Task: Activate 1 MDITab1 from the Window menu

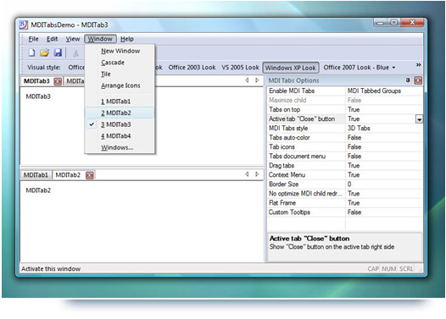Action: [x=120, y=102]
